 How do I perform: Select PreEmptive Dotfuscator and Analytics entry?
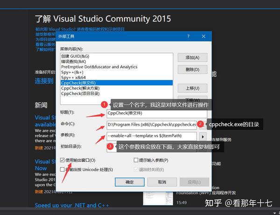tap(117, 67)
